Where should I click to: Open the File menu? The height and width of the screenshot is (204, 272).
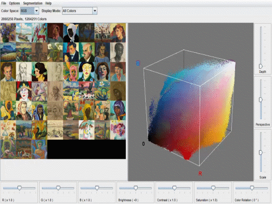(x=4, y=3)
